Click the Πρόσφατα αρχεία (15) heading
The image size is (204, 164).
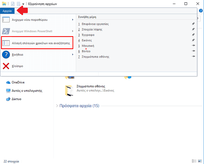coord(79,106)
